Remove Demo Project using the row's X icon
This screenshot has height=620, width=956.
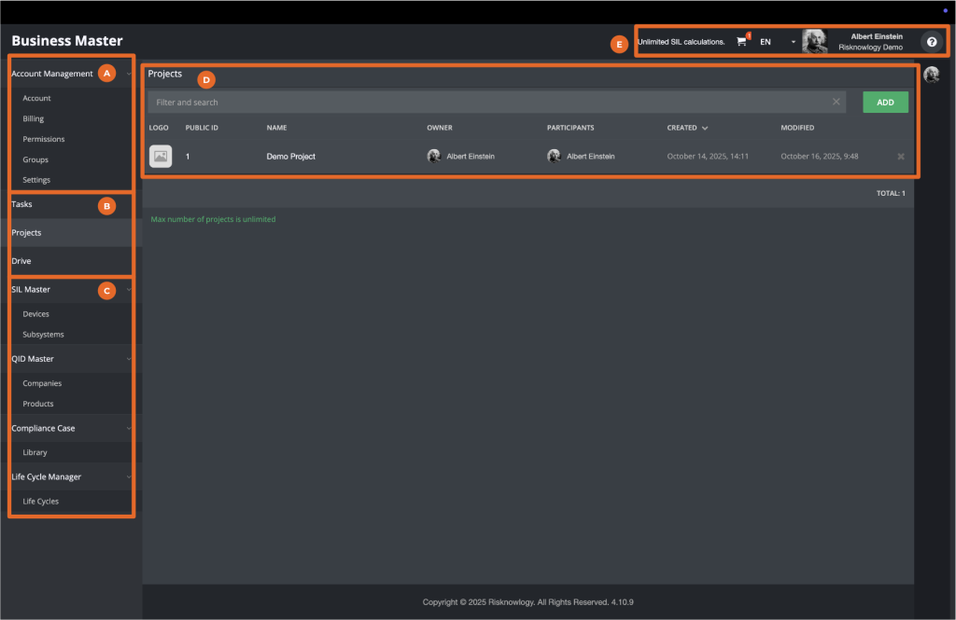pyautogui.click(x=900, y=156)
